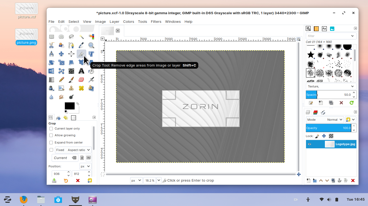Activate the Text tool
This screenshot has width=368, height=206.
click(x=81, y=71)
